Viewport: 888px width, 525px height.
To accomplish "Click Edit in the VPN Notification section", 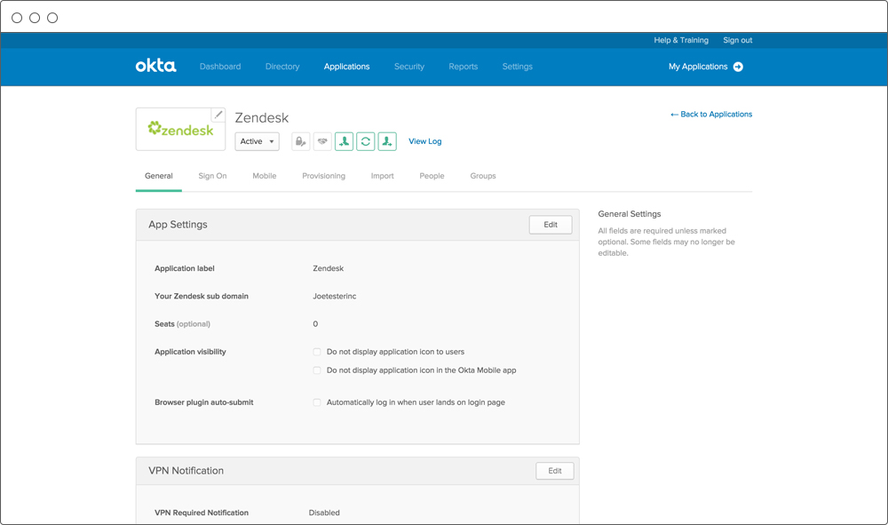I will (x=555, y=471).
